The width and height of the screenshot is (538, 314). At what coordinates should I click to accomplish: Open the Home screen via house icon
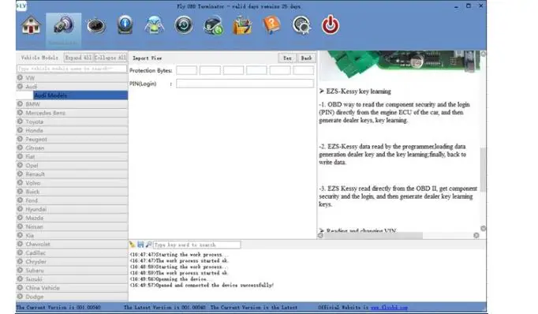[x=32, y=25]
